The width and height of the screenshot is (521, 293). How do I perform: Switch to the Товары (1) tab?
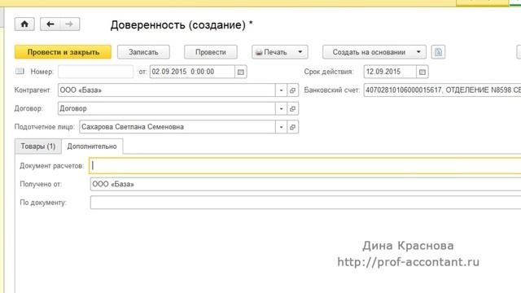[x=38, y=146]
